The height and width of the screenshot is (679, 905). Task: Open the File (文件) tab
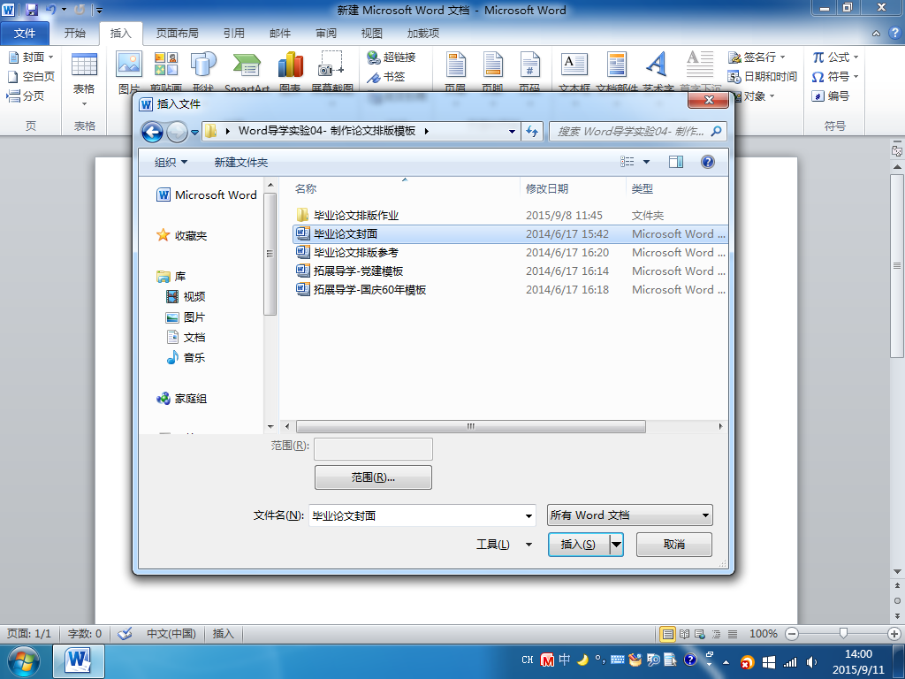click(25, 34)
